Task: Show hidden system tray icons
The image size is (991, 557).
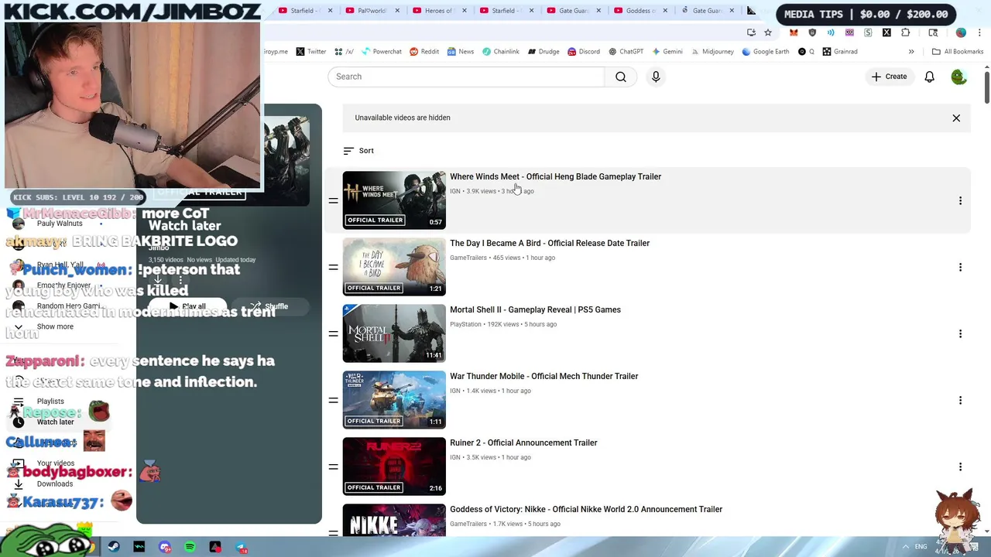Action: (906, 547)
